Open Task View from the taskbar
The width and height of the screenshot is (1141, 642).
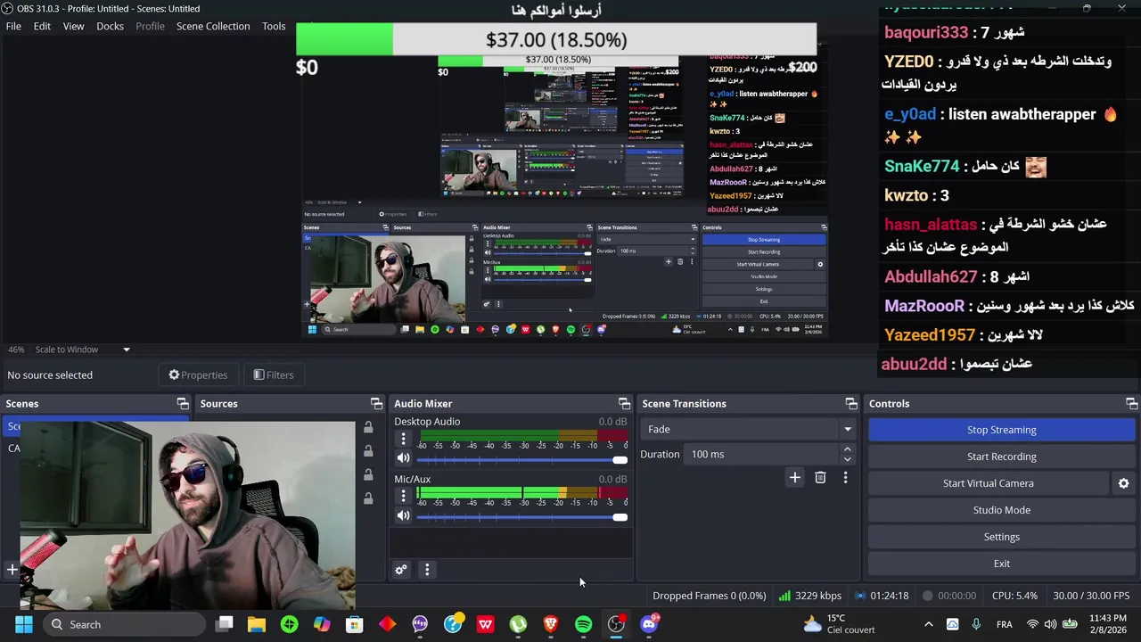225,624
